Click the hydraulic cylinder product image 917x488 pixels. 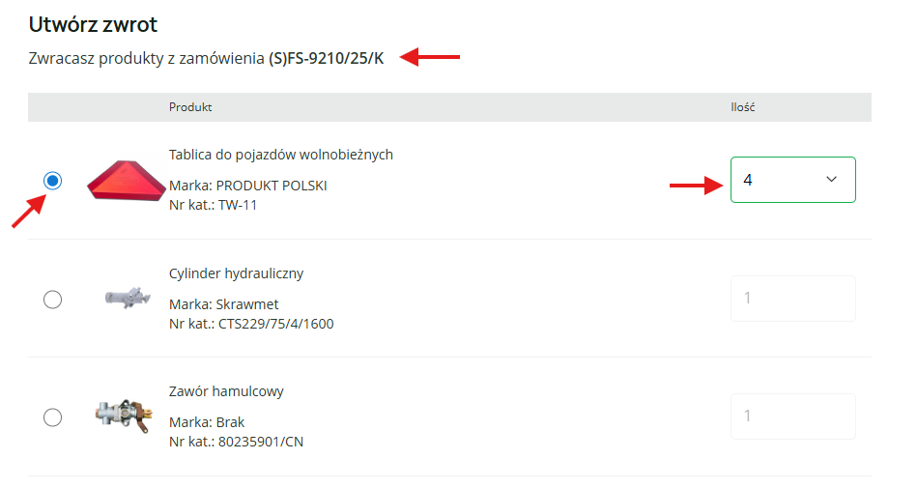click(x=128, y=298)
